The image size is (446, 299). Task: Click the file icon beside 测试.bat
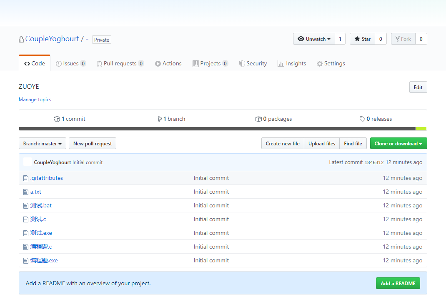(25, 206)
